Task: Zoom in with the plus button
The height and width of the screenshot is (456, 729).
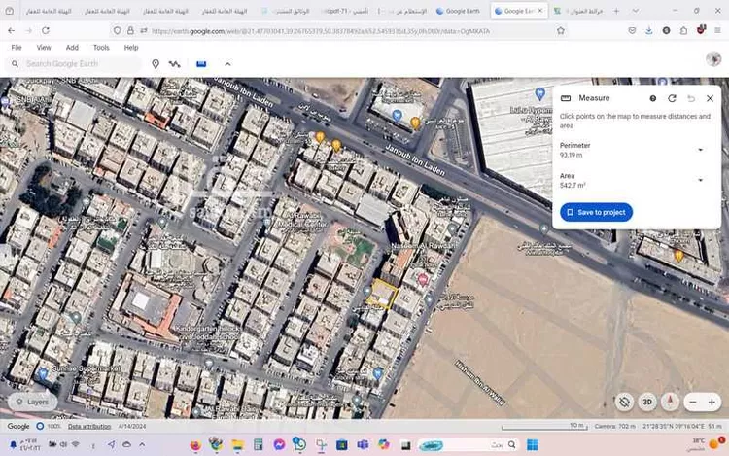Action: pyautogui.click(x=712, y=402)
